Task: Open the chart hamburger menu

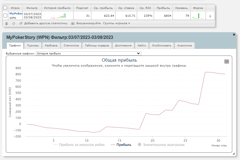Action: point(226,62)
